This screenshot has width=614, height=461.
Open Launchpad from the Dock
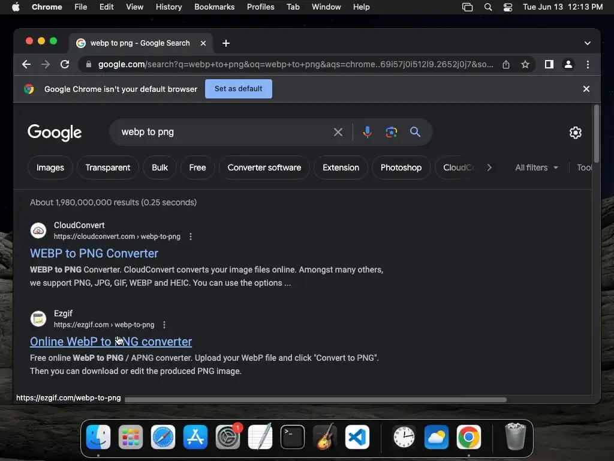click(x=131, y=437)
